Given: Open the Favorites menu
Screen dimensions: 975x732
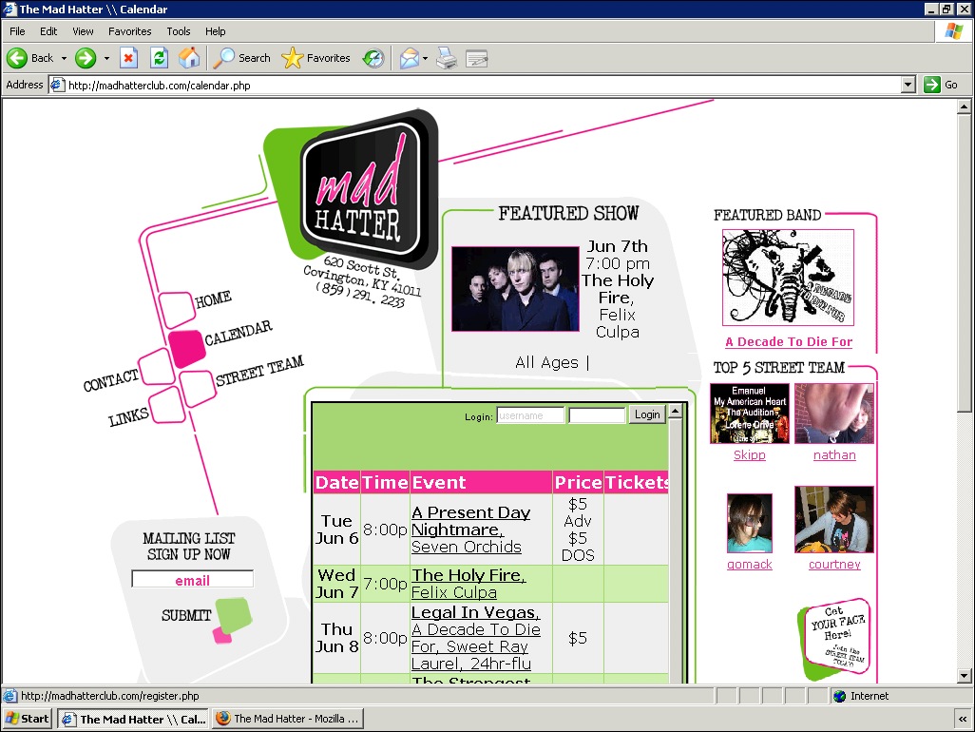Looking at the screenshot, I should click(x=129, y=31).
